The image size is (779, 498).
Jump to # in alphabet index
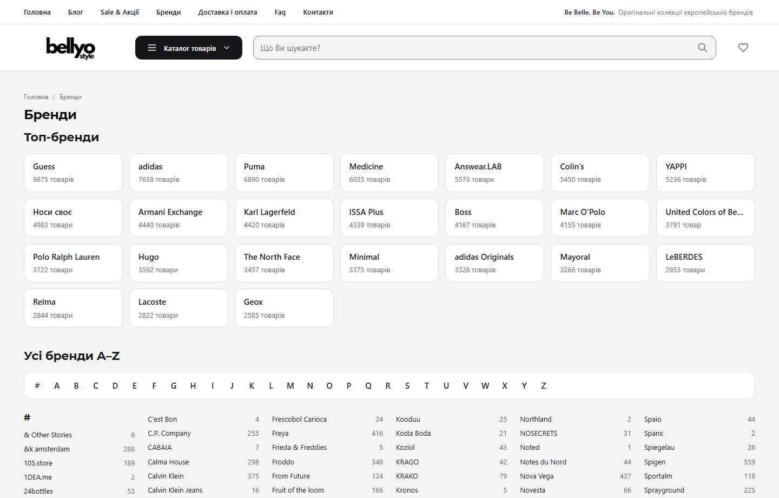click(x=37, y=385)
